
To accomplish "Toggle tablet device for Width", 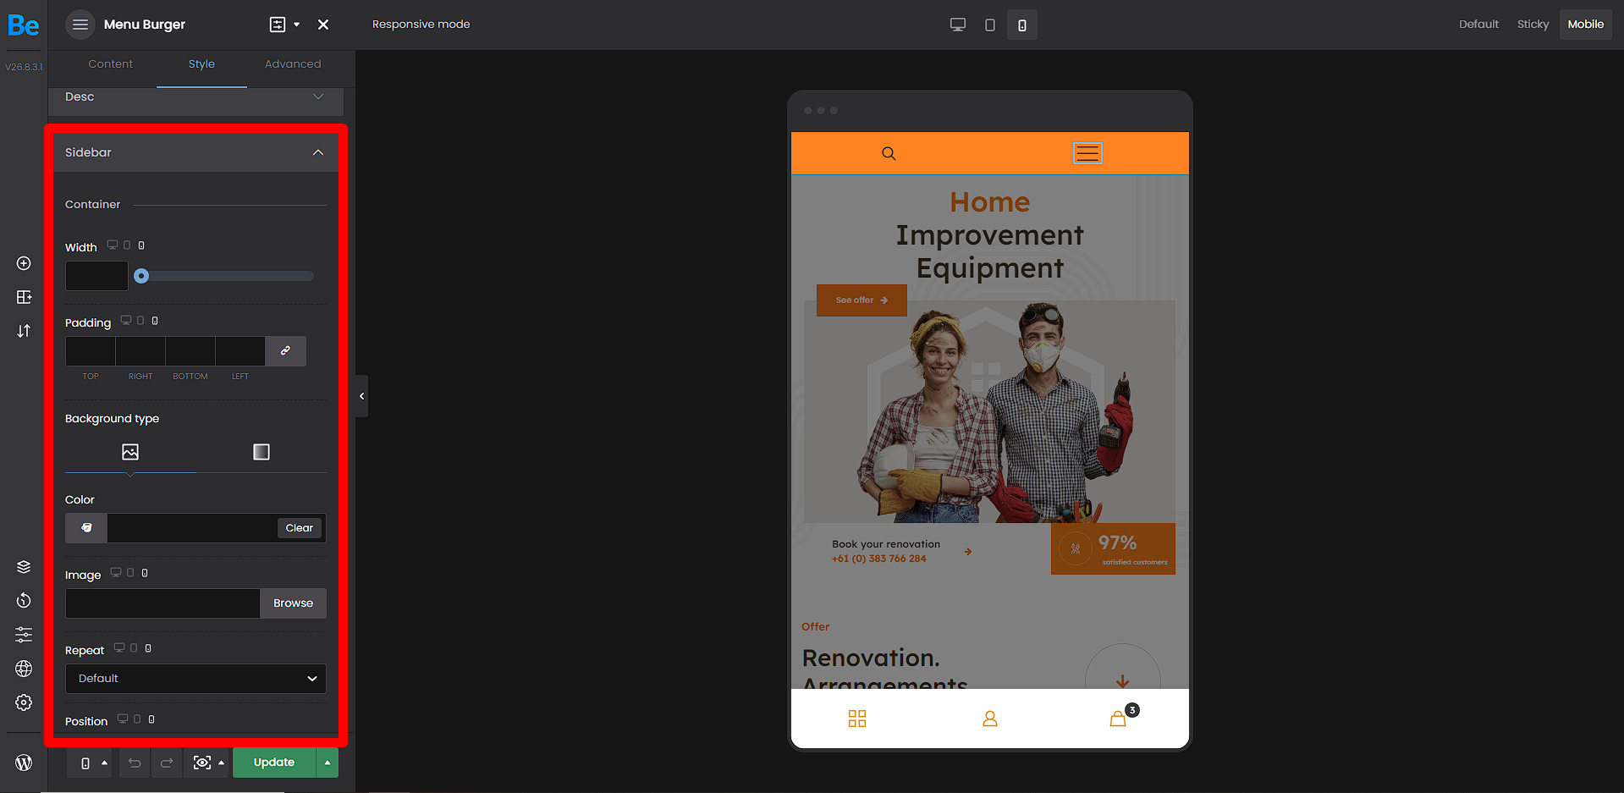I will pos(127,245).
